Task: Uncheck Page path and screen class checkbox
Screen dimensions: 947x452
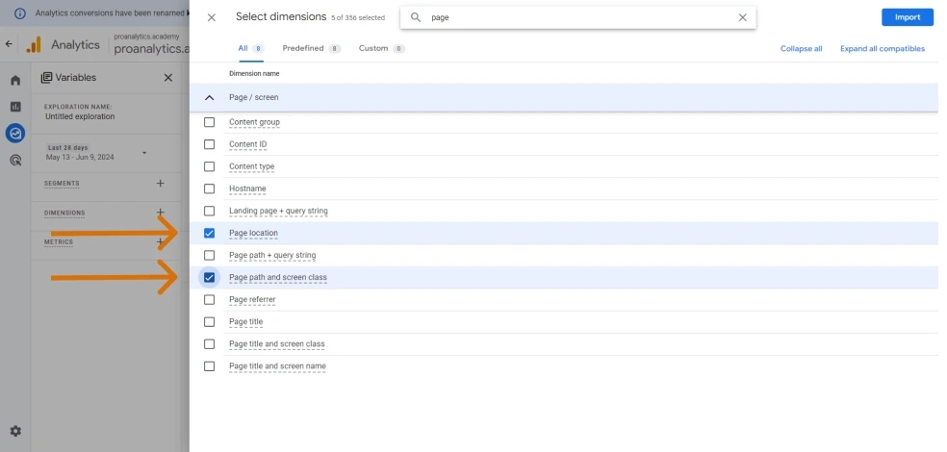Action: pos(209,278)
